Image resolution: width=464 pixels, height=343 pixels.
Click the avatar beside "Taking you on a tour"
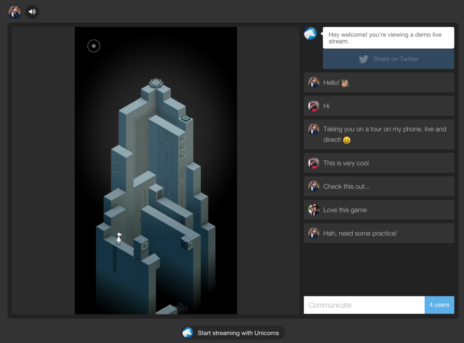[314, 129]
